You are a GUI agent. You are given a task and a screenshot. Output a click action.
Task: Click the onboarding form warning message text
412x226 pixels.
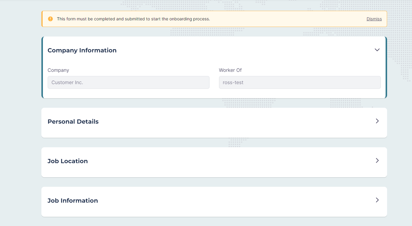click(x=134, y=19)
